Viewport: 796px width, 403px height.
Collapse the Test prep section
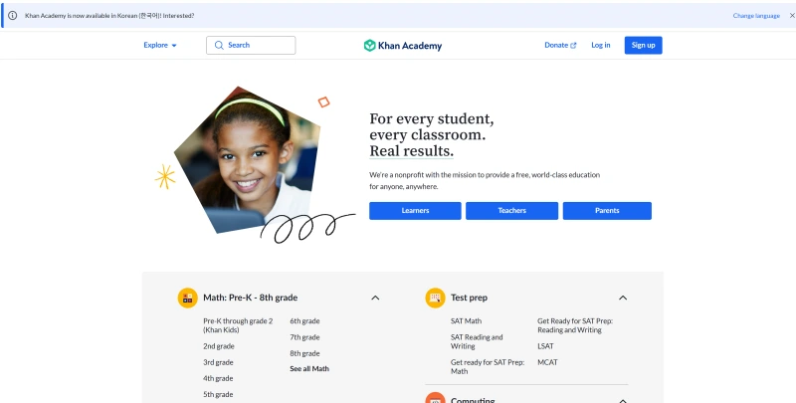point(623,298)
